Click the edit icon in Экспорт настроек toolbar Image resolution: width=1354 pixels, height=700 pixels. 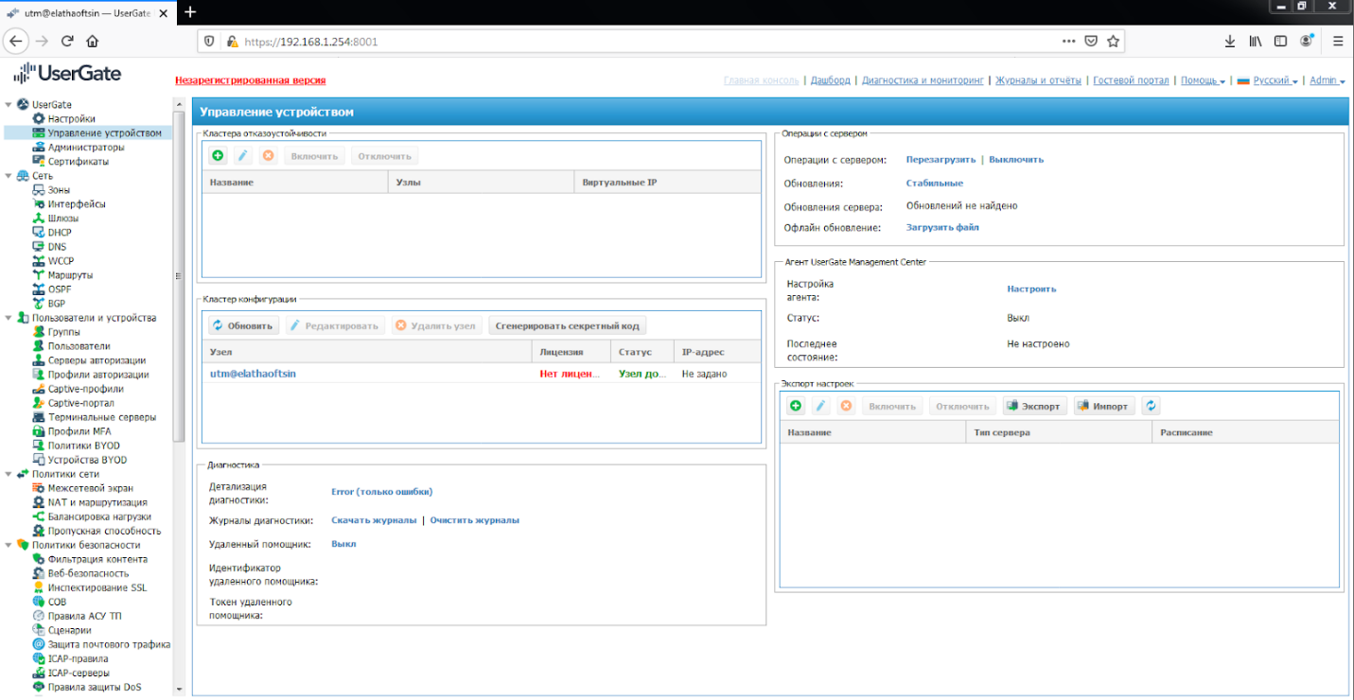(821, 406)
